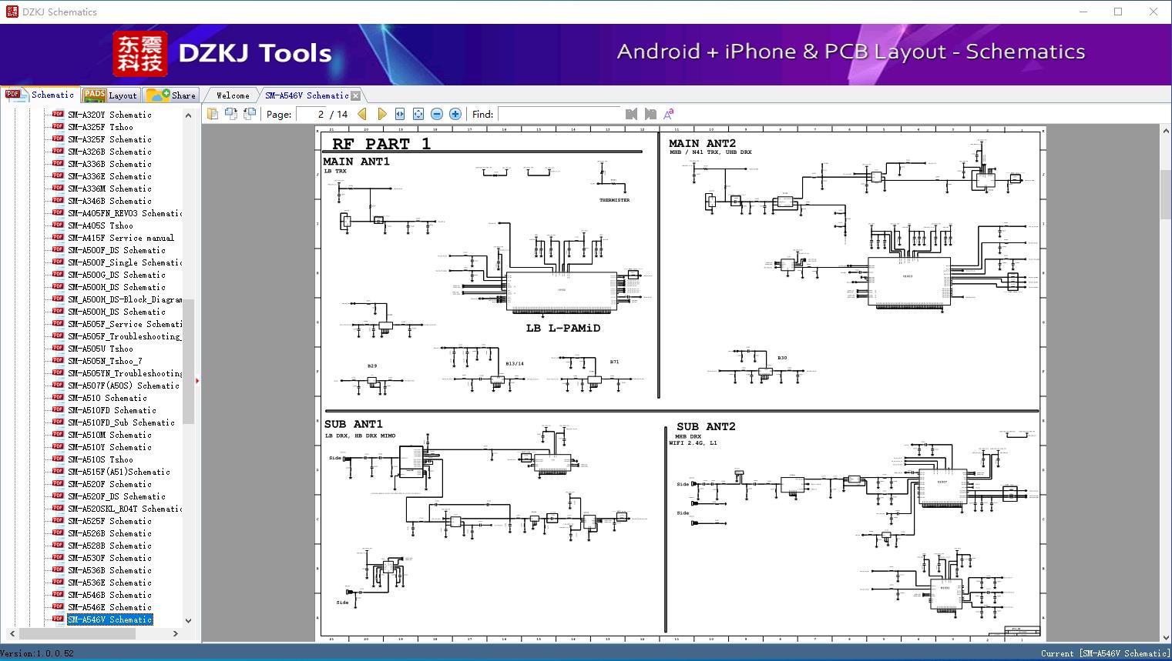Click the find next icon
Image resolution: width=1172 pixels, height=661 pixels.
point(650,114)
